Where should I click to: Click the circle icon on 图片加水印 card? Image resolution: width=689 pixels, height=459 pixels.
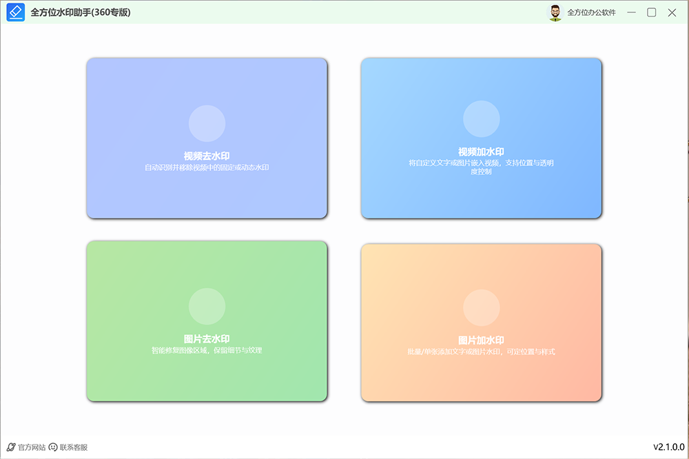(x=481, y=307)
